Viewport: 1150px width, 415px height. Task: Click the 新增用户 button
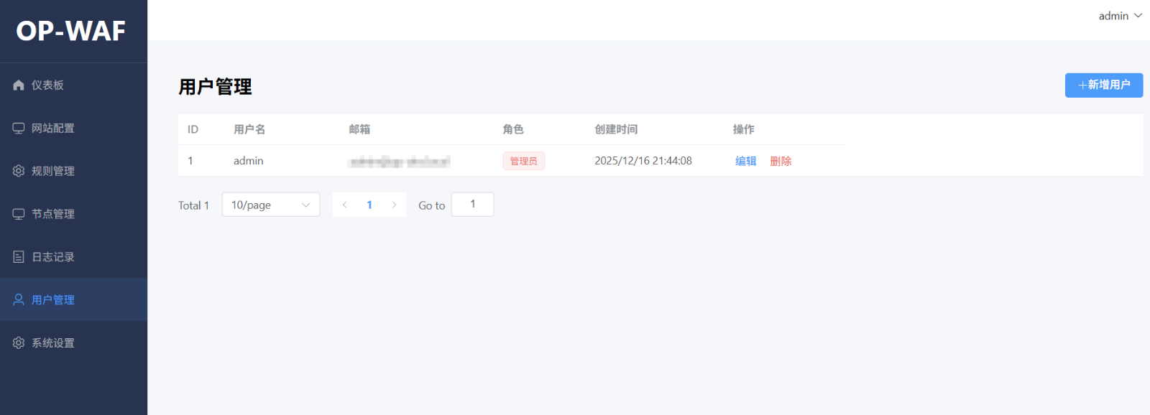coord(1103,85)
